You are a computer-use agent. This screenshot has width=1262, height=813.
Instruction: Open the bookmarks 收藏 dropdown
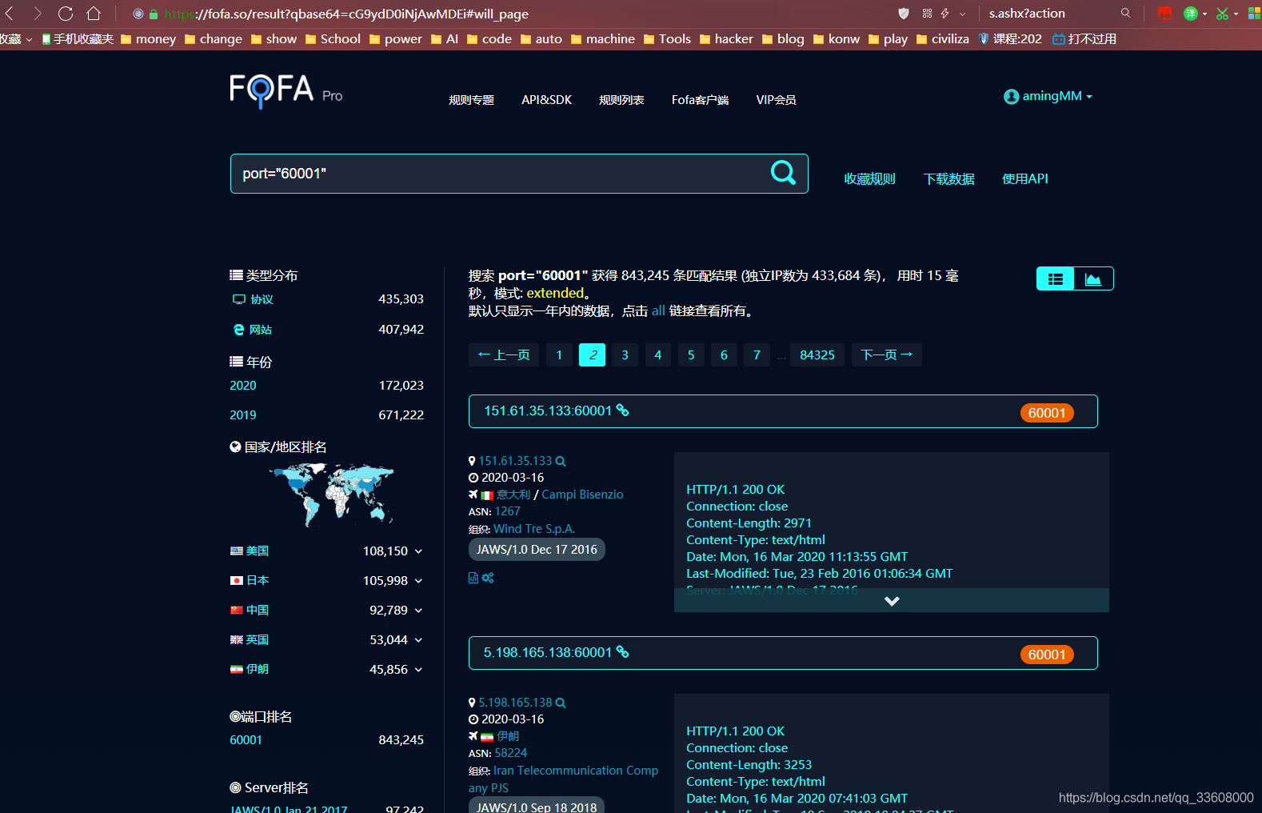tap(16, 38)
